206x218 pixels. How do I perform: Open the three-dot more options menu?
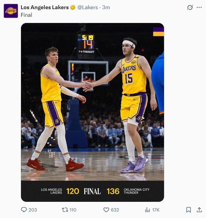[x=199, y=7]
